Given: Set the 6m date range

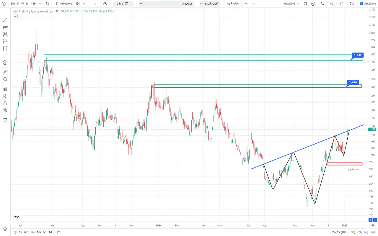Looking at the screenshot, I should tap(26, 232).
